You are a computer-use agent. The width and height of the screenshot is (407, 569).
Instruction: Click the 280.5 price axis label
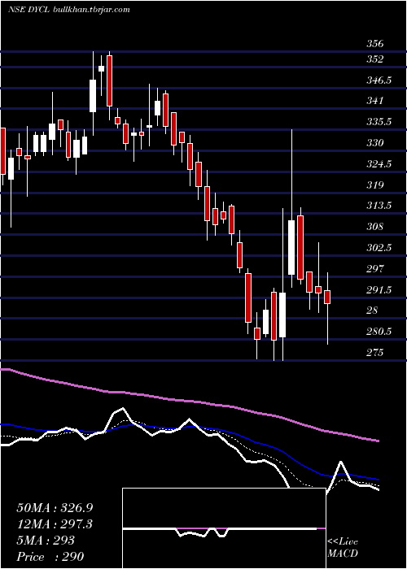(x=379, y=332)
